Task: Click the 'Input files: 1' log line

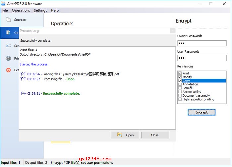Action: [x=28, y=50]
